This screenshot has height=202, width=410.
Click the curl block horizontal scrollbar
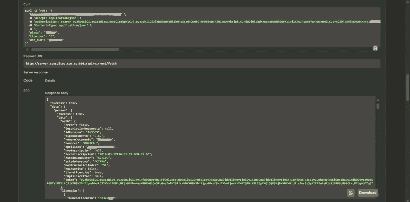[75, 49]
